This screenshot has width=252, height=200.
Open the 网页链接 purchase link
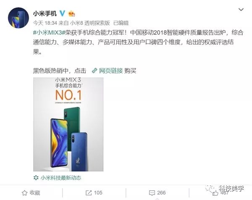(x=111, y=71)
